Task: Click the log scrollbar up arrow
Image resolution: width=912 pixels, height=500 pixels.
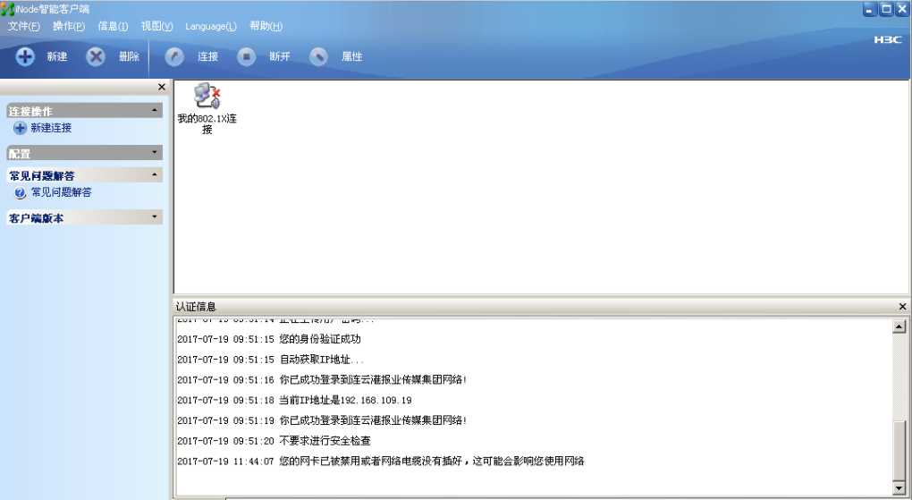Action: pyautogui.click(x=899, y=326)
